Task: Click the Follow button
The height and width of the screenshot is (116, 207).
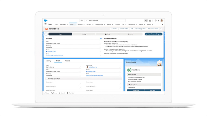Action: point(114,29)
